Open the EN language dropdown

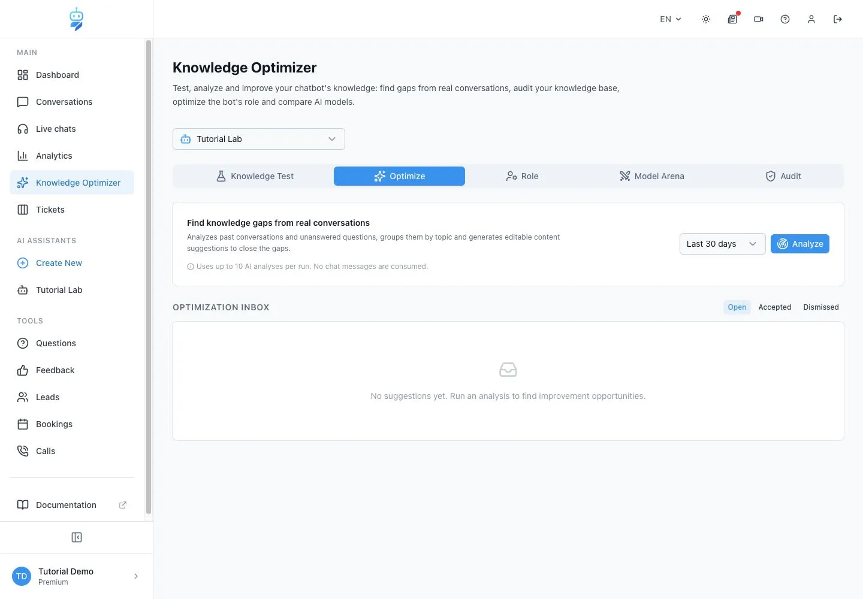pyautogui.click(x=671, y=19)
